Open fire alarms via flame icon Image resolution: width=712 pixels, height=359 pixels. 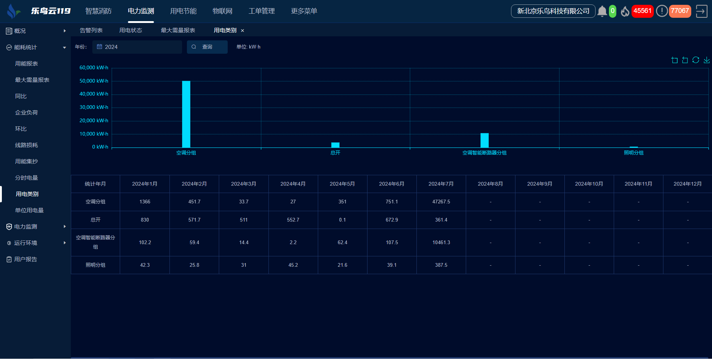pyautogui.click(x=625, y=11)
